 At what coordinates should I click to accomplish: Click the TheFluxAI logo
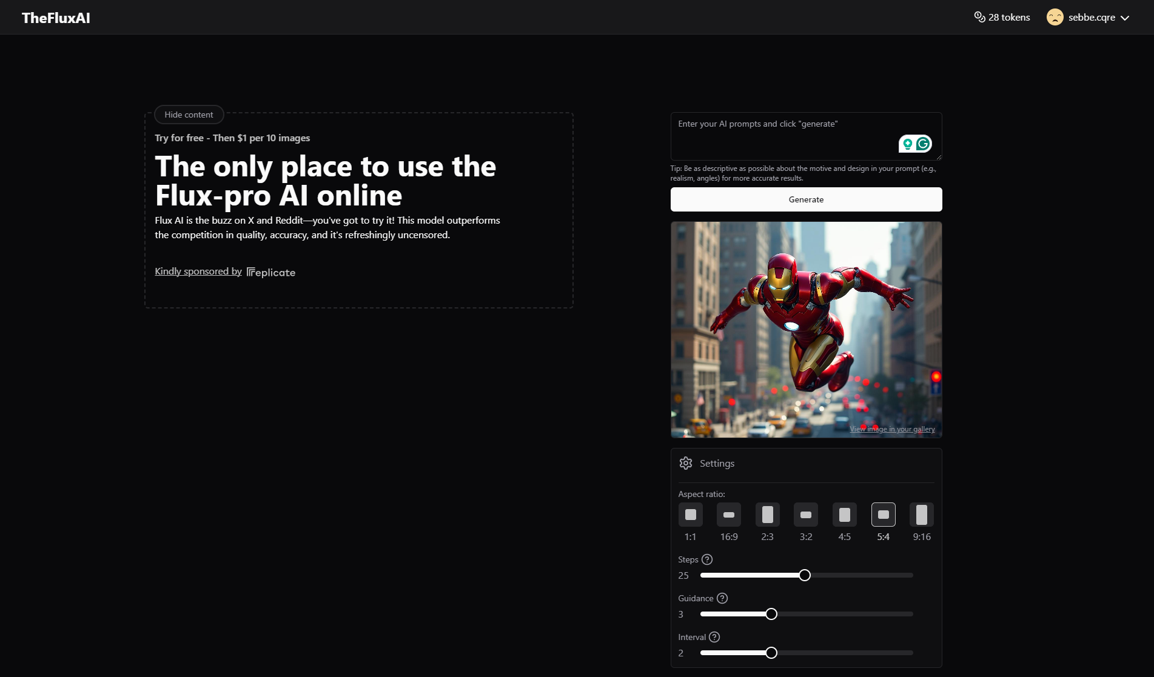click(56, 18)
